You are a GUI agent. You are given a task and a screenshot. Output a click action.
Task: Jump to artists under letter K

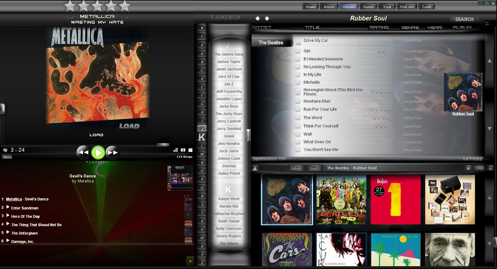202,137
